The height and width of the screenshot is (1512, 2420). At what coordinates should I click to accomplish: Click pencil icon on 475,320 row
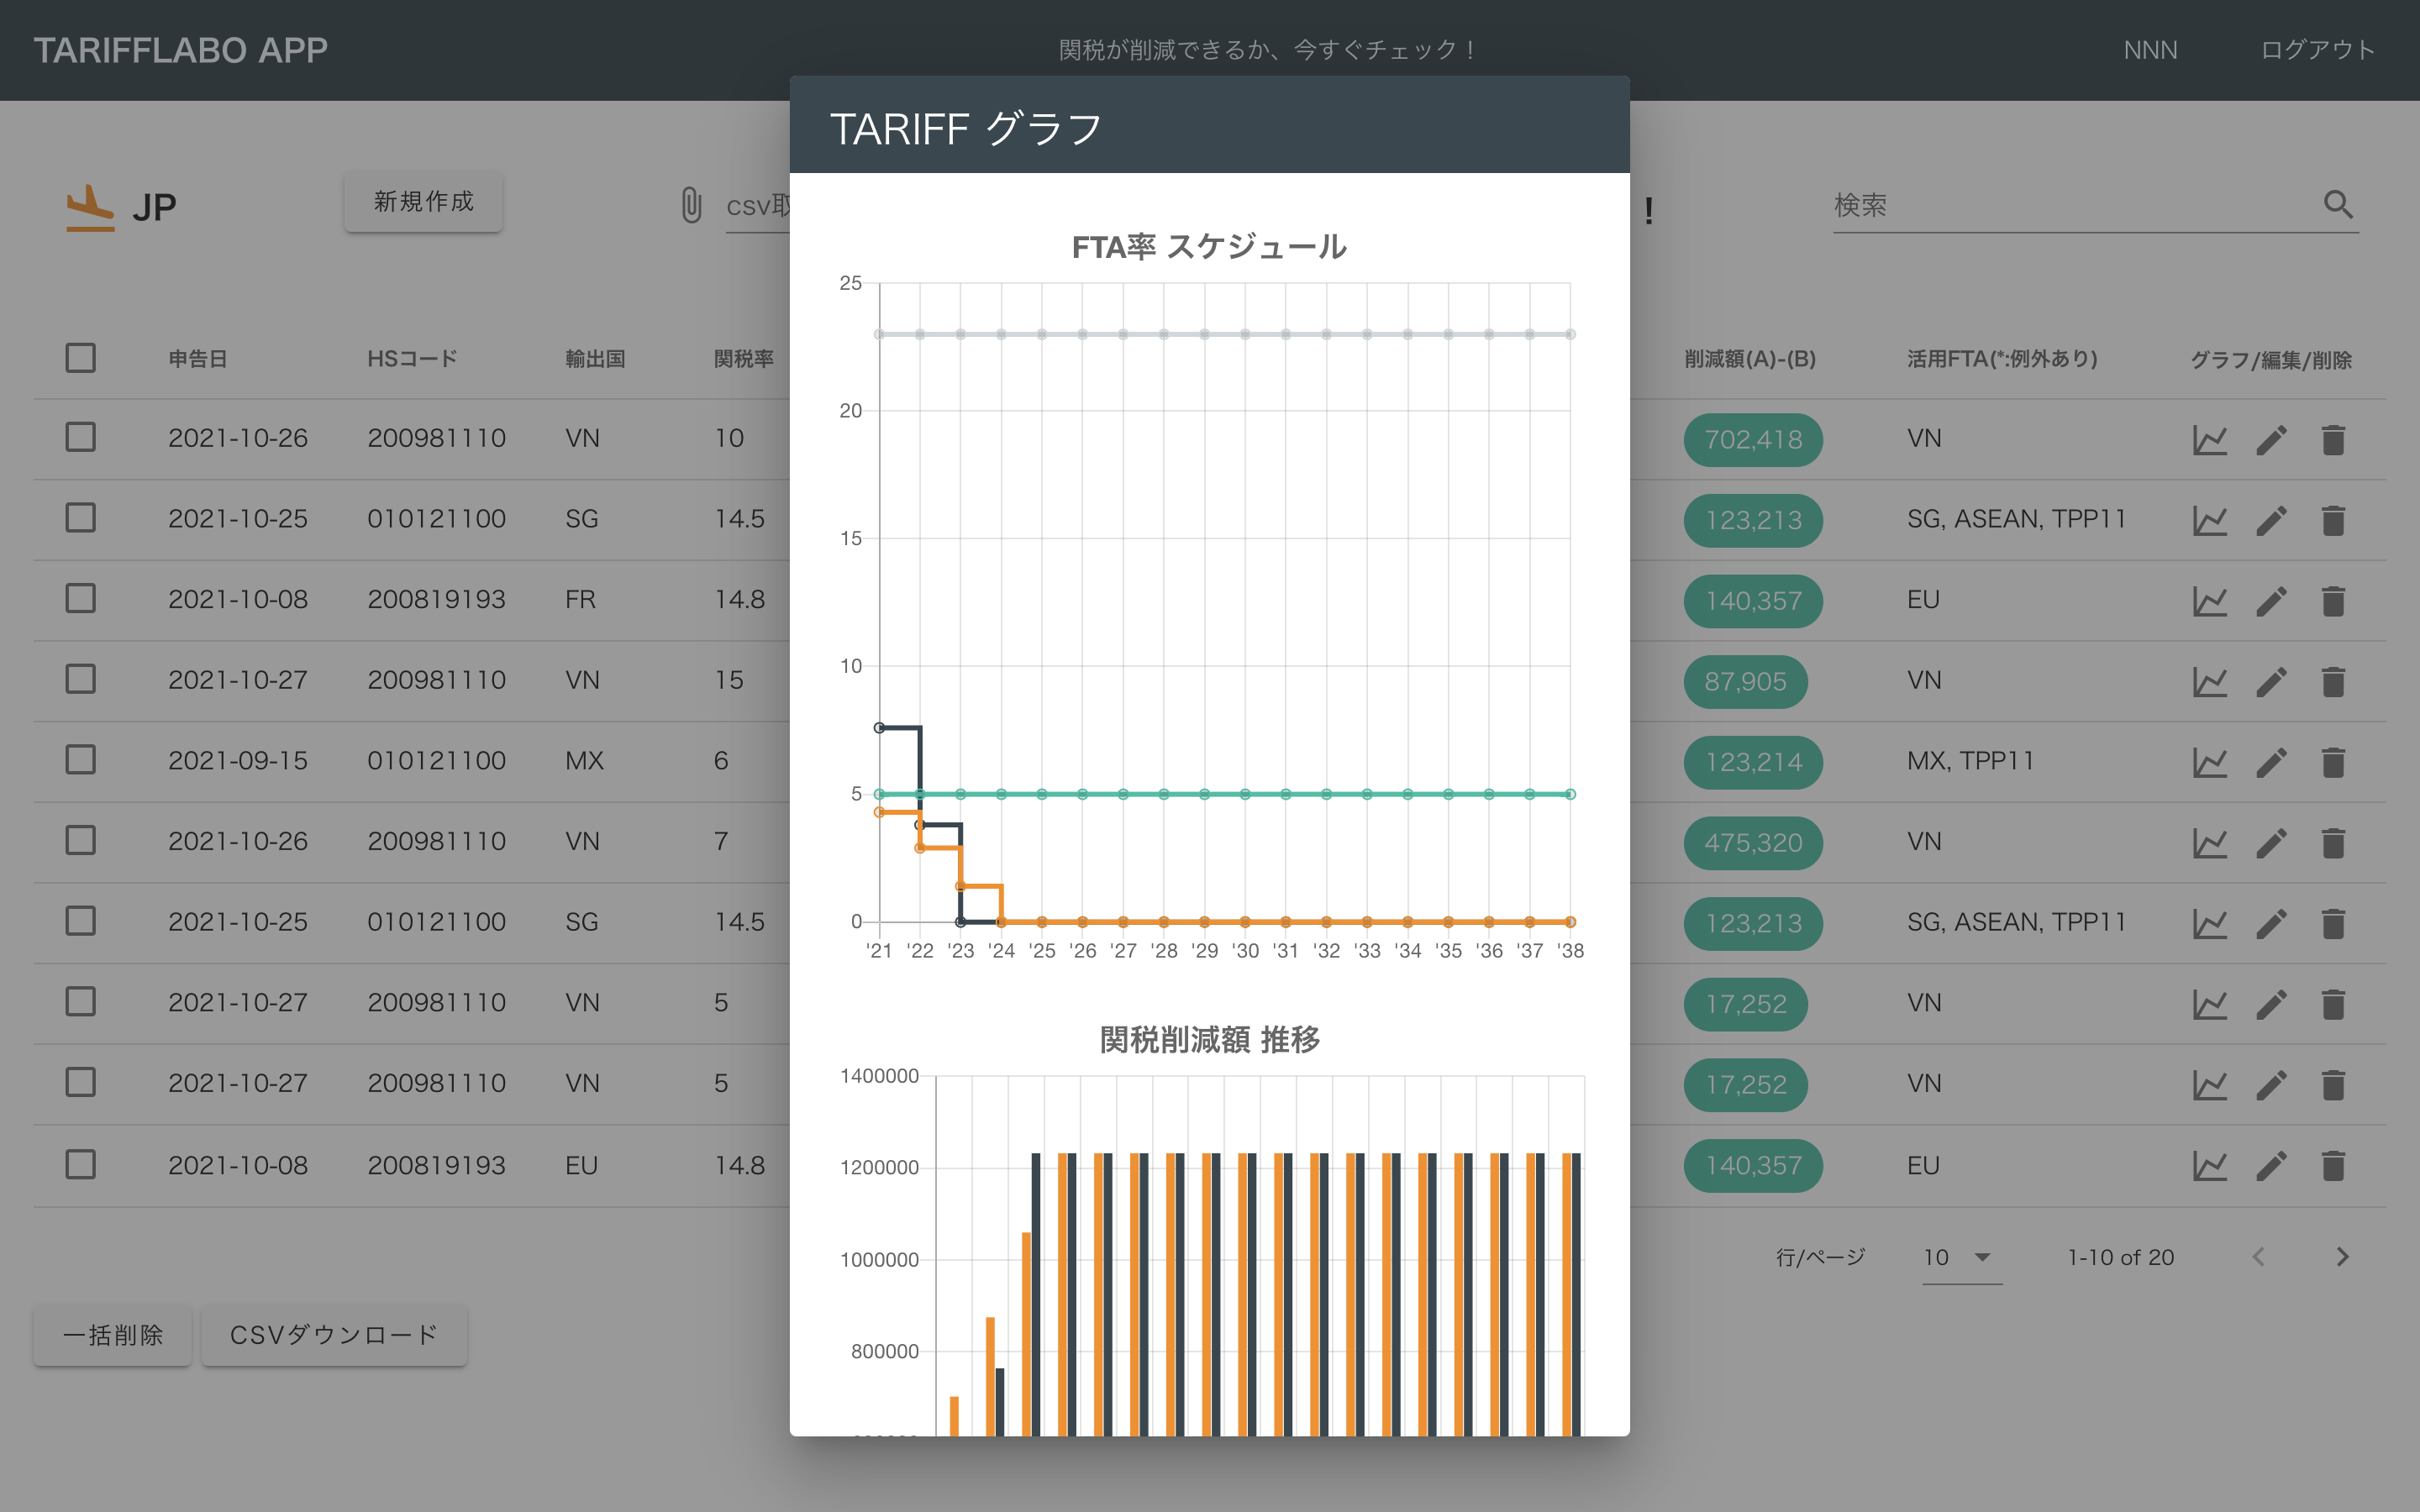pos(2271,843)
